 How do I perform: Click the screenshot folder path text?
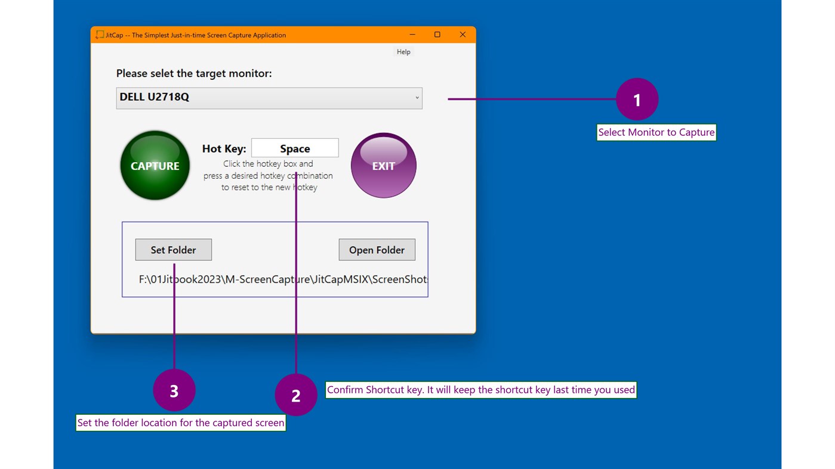click(x=283, y=279)
